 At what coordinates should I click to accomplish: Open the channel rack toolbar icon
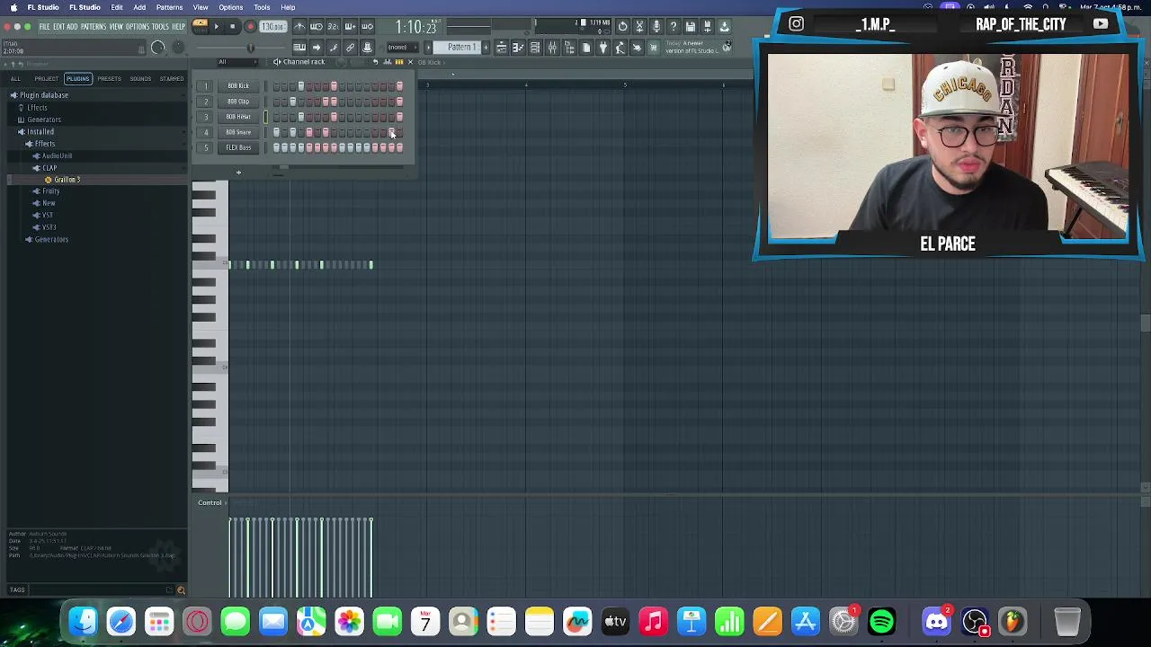click(534, 48)
